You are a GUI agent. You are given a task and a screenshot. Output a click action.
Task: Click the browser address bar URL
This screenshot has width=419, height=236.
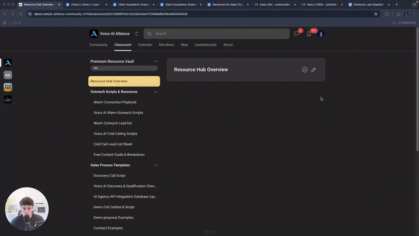110,14
